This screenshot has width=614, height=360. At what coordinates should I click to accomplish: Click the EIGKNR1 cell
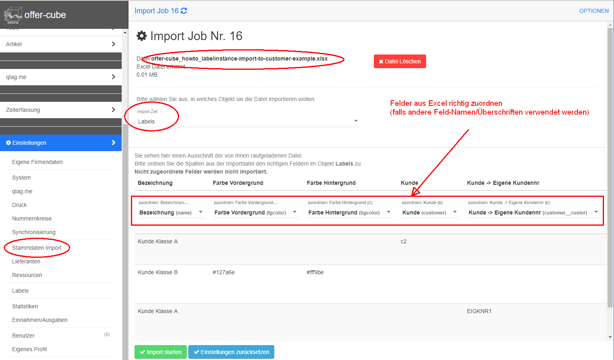coord(479,311)
